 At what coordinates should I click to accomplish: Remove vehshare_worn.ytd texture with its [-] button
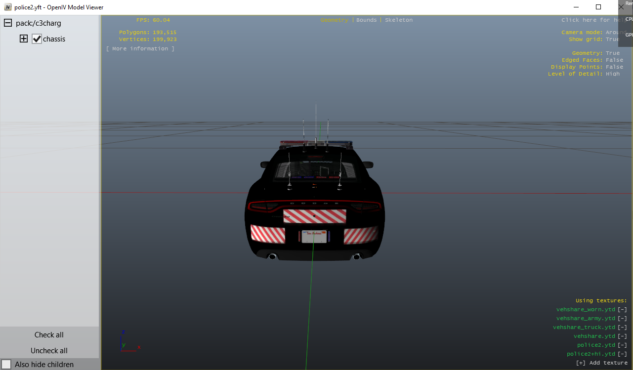[622, 310]
